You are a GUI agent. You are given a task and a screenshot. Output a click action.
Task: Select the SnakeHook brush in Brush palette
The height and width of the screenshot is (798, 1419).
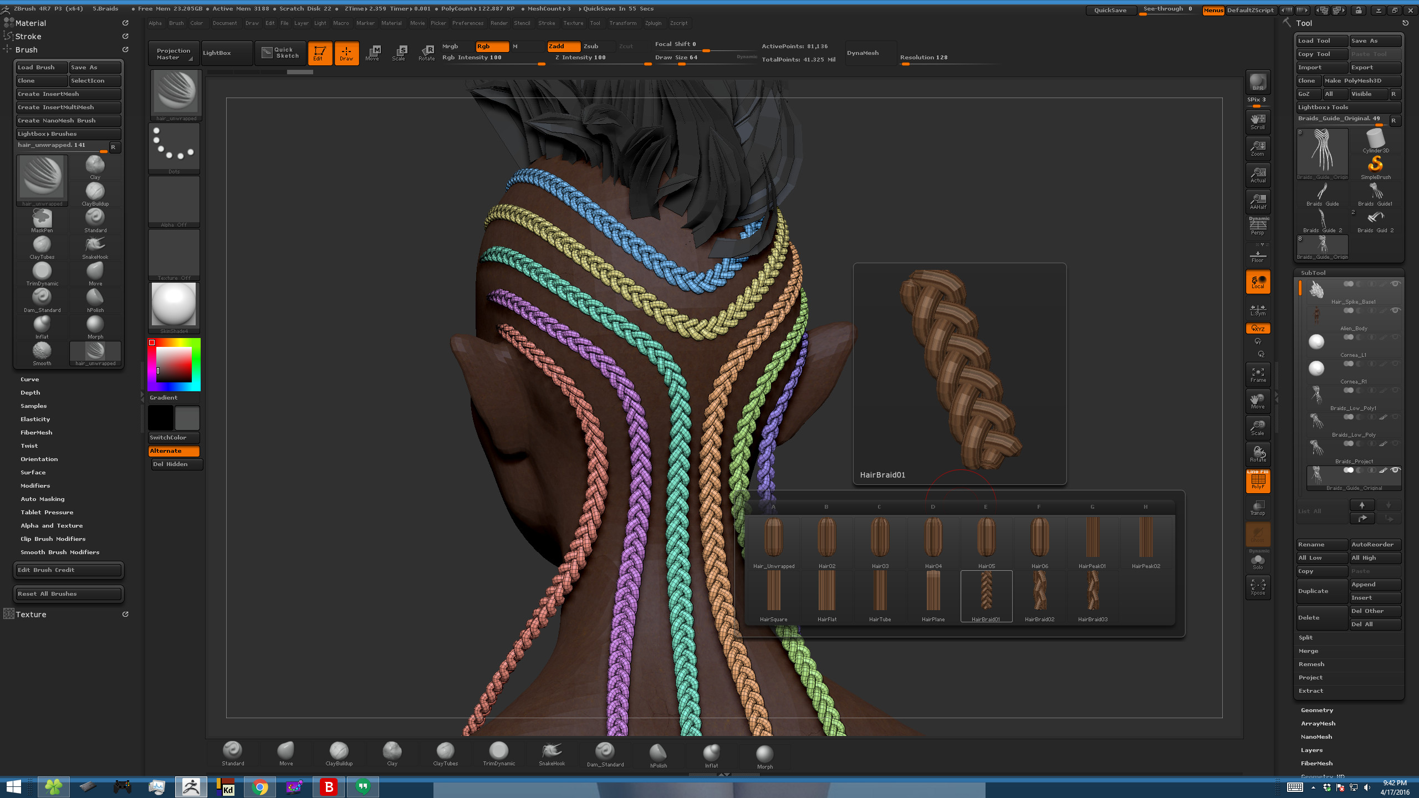95,247
